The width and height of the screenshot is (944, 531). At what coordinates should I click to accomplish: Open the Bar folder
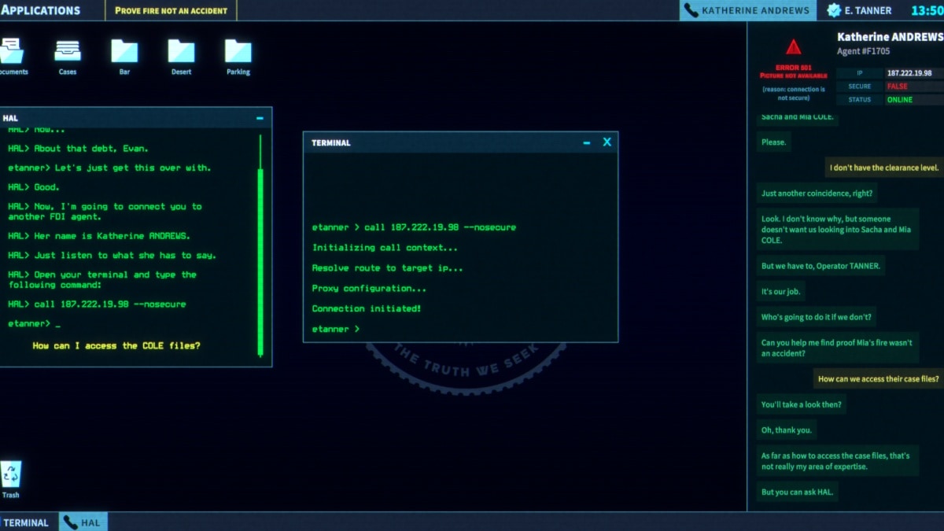pos(124,52)
